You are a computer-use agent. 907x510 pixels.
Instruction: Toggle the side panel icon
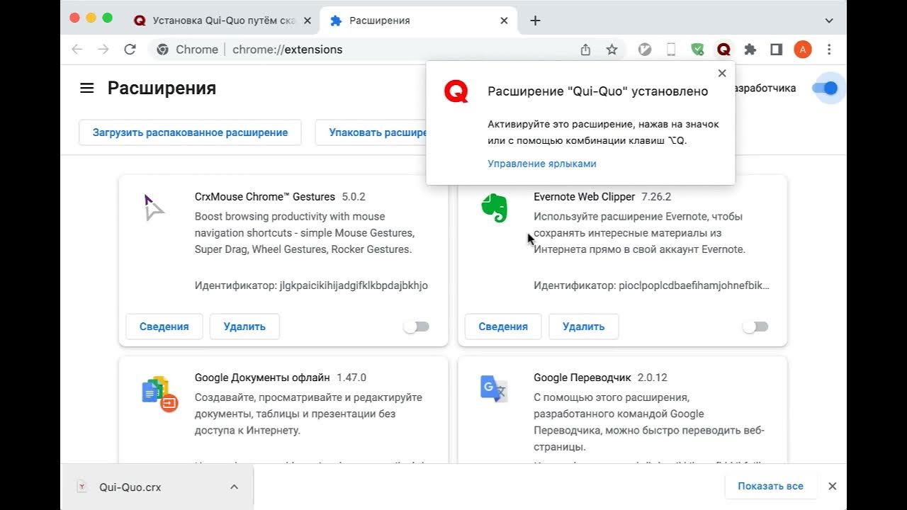pos(776,50)
